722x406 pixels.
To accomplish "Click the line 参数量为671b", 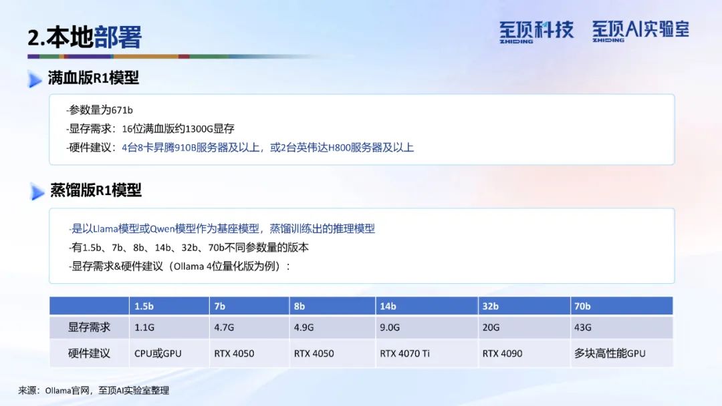I will coord(100,110).
